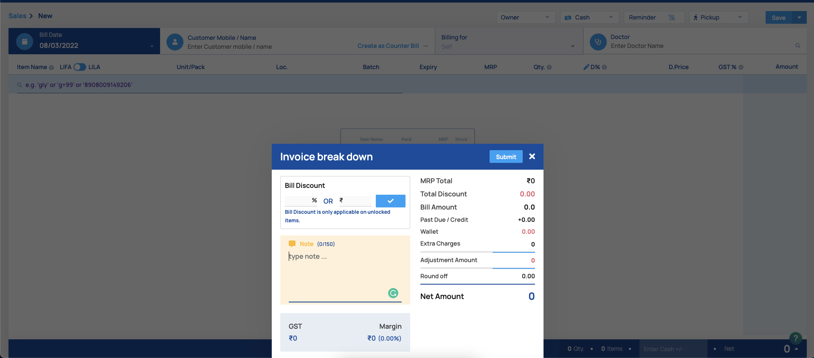Image resolution: width=814 pixels, height=358 pixels.
Task: Click the Amount column header
Action: click(787, 67)
